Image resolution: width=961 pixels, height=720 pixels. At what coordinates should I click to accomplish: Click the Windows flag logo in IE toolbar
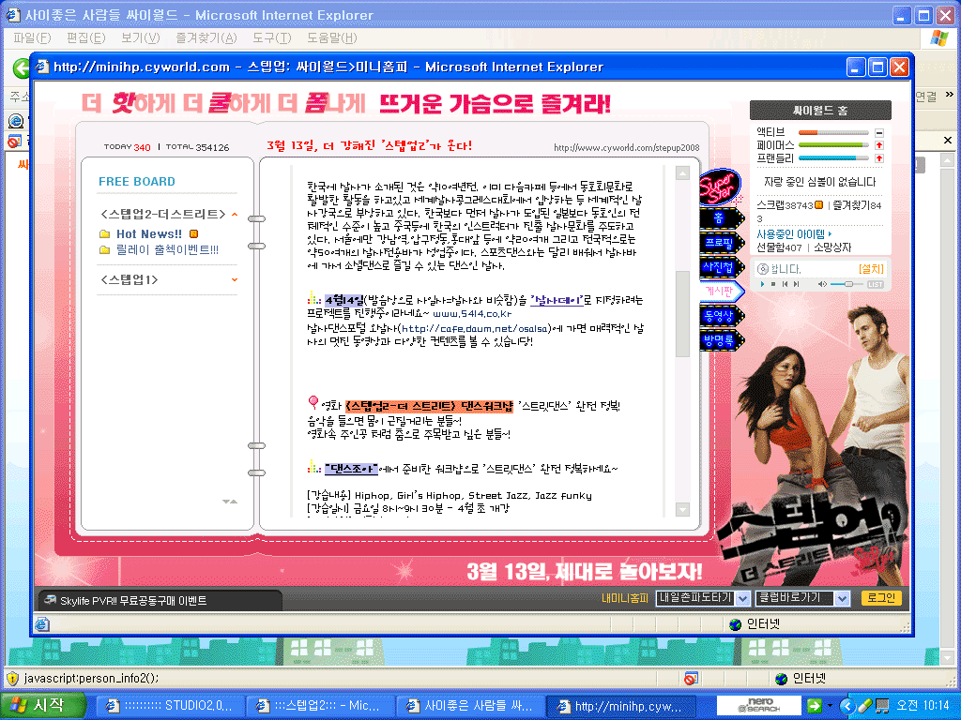[938, 37]
